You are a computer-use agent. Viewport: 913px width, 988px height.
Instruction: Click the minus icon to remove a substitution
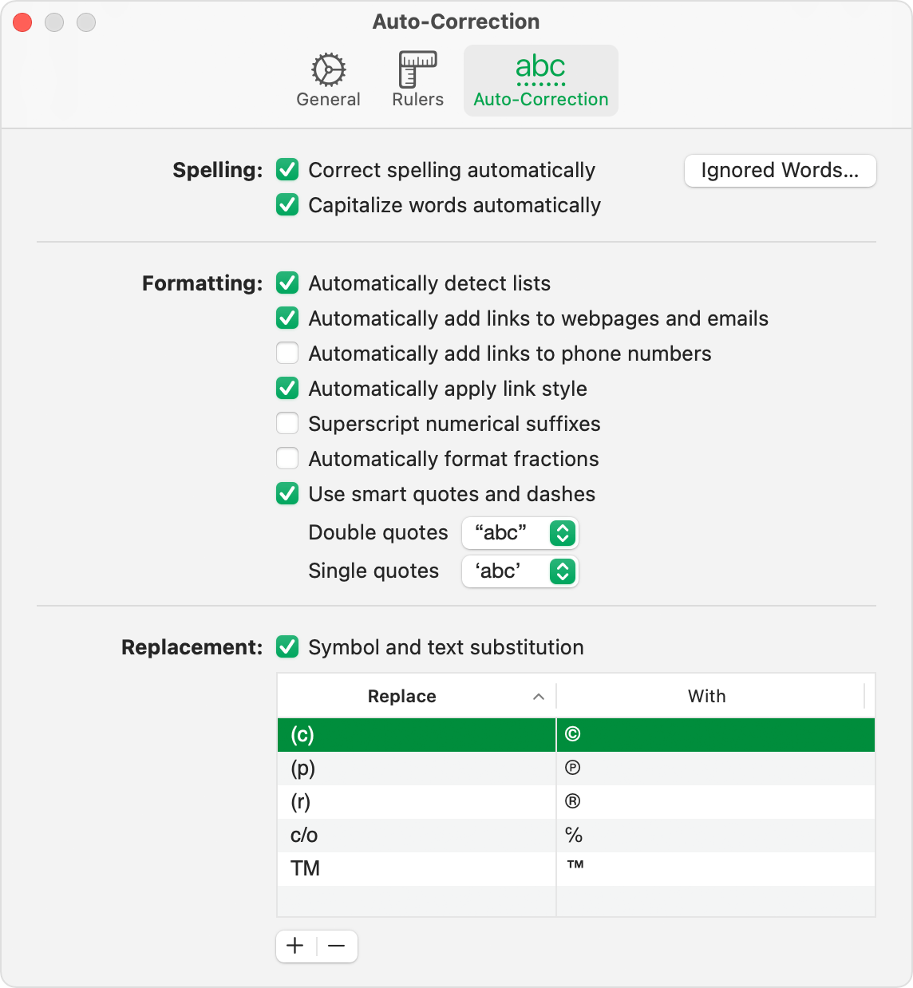tap(338, 946)
